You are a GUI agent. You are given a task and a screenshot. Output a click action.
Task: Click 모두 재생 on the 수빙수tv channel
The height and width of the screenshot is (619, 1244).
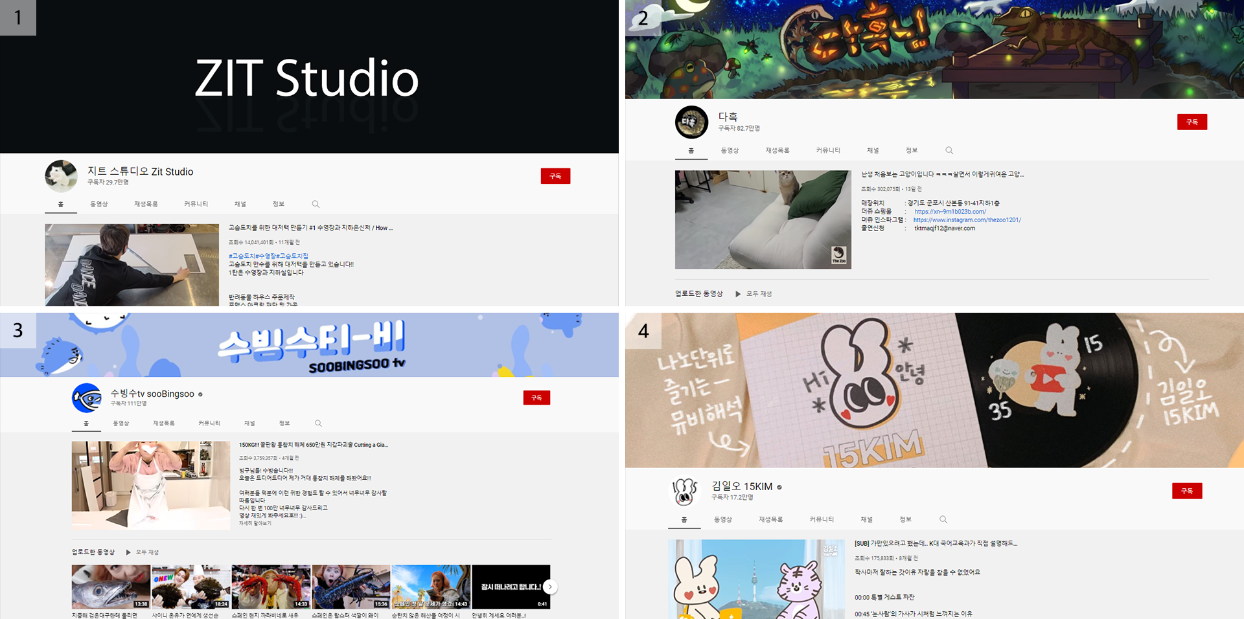147,552
